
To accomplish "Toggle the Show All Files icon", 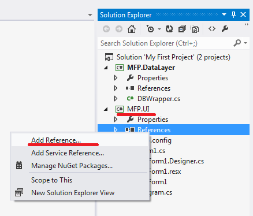I will (195, 29).
